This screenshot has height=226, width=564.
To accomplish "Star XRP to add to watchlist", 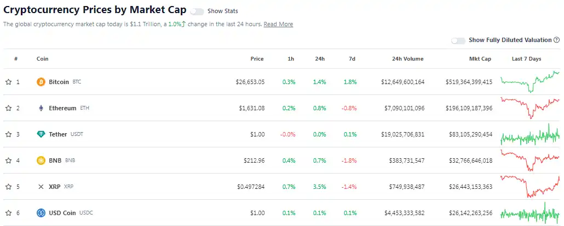I will pyautogui.click(x=8, y=187).
